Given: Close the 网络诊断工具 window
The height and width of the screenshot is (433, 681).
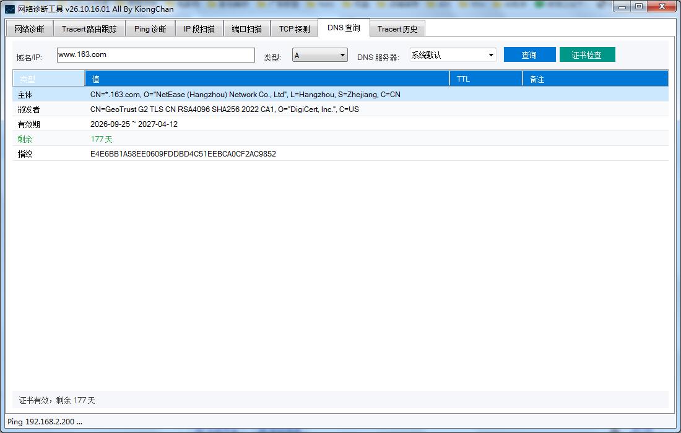Looking at the screenshot, I should [x=662, y=7].
